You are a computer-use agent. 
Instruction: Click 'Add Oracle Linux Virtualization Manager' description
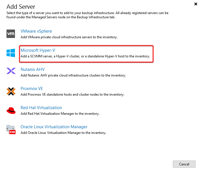tap(63, 133)
